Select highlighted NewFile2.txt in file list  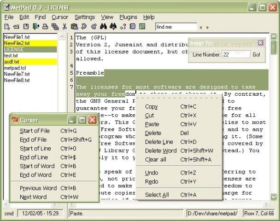30,43
